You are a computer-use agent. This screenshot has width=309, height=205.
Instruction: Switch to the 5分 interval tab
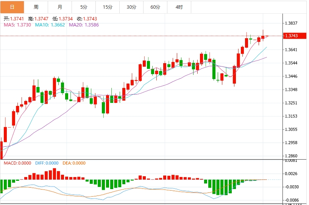click(x=84, y=7)
